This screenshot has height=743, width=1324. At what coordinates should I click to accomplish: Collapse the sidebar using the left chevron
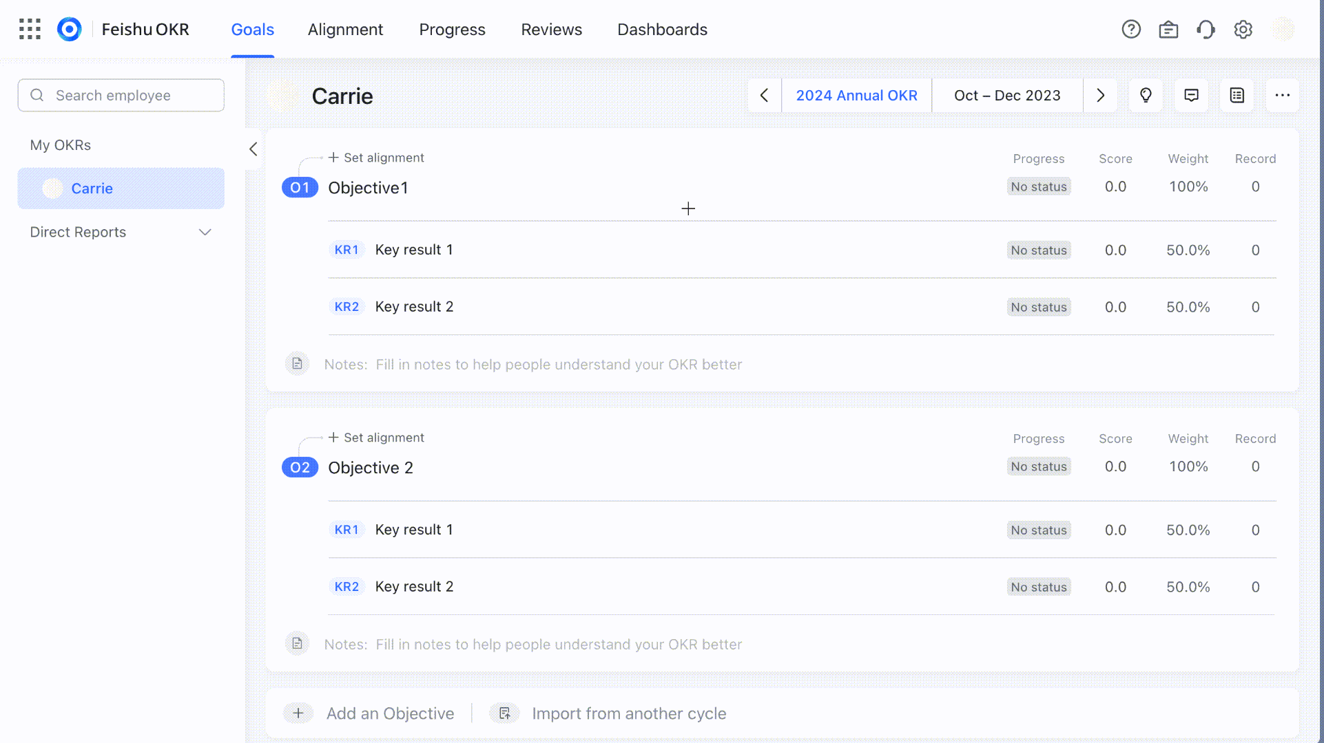(x=252, y=149)
